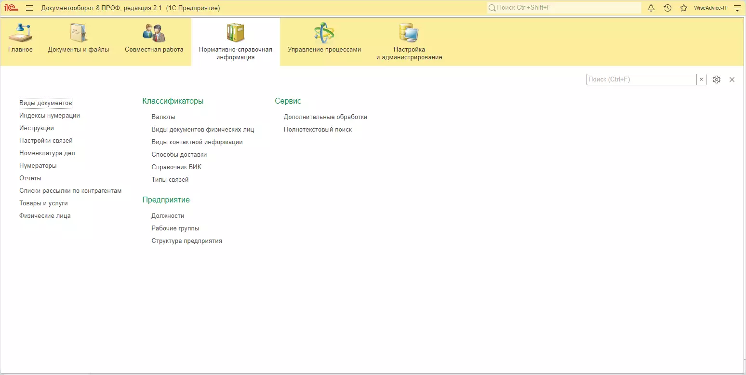The height and width of the screenshot is (375, 746).
Task: Open Индексы нумерации
Action: pos(50,116)
